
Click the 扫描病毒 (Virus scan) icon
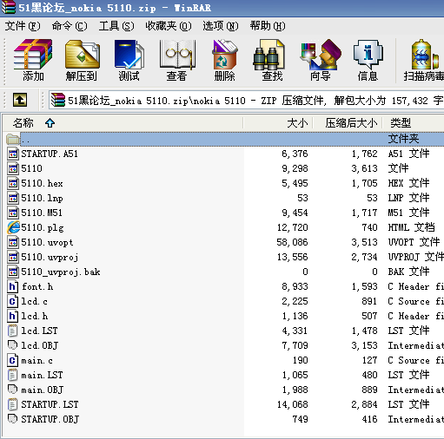pyautogui.click(x=424, y=61)
